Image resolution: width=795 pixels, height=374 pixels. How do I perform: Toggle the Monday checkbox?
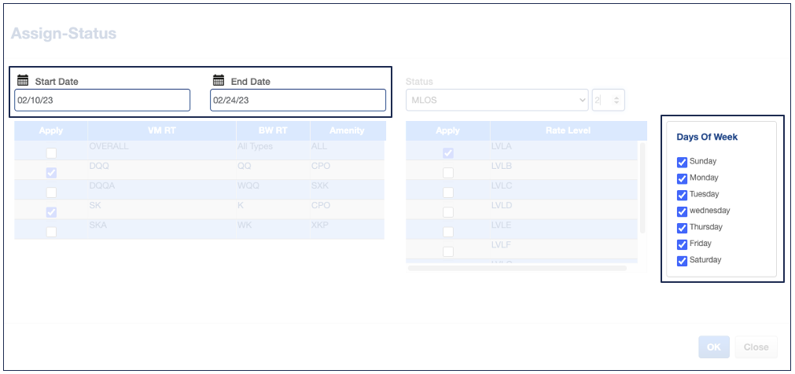pyautogui.click(x=682, y=178)
